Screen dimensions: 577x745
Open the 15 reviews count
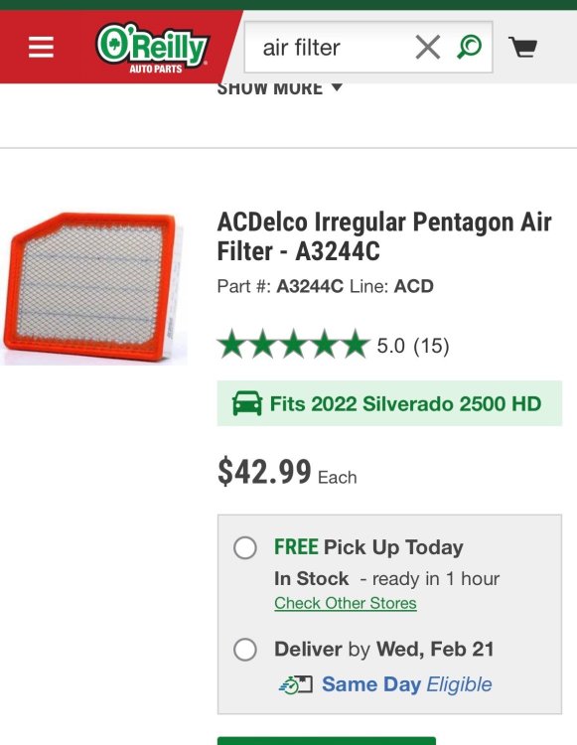pyautogui.click(x=431, y=346)
